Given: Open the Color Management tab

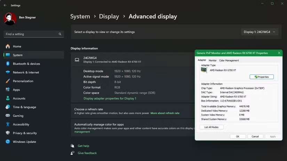Looking at the screenshot, I should pyautogui.click(x=229, y=61).
